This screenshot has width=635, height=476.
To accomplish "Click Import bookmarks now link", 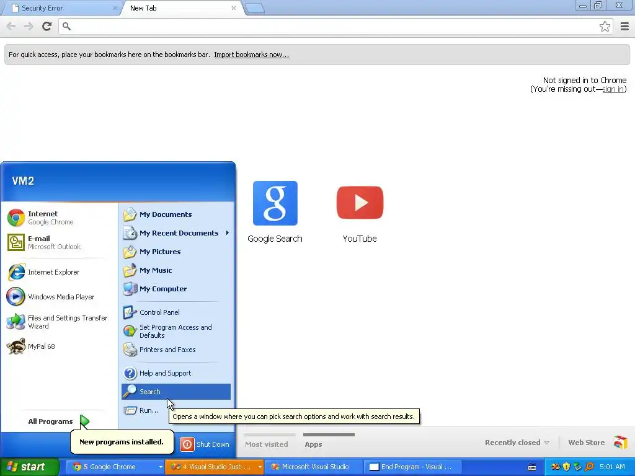I will pos(252,55).
